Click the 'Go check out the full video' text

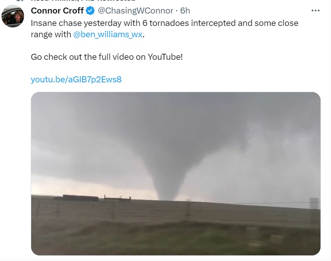[x=107, y=57]
